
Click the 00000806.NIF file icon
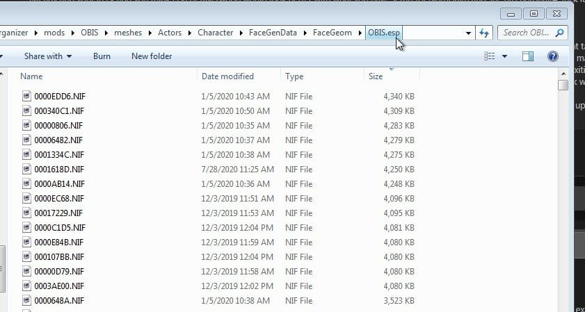pos(26,125)
